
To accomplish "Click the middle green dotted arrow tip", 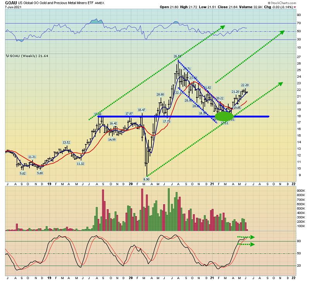I will pos(282,32).
